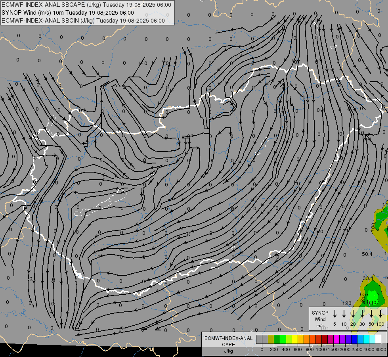Click the SBCAPE title line at top
Image resolution: width=388 pixels, height=357 pixels.
pos(86,5)
